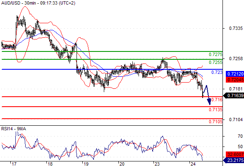Click the red 0.7135 support label

pos(215,110)
